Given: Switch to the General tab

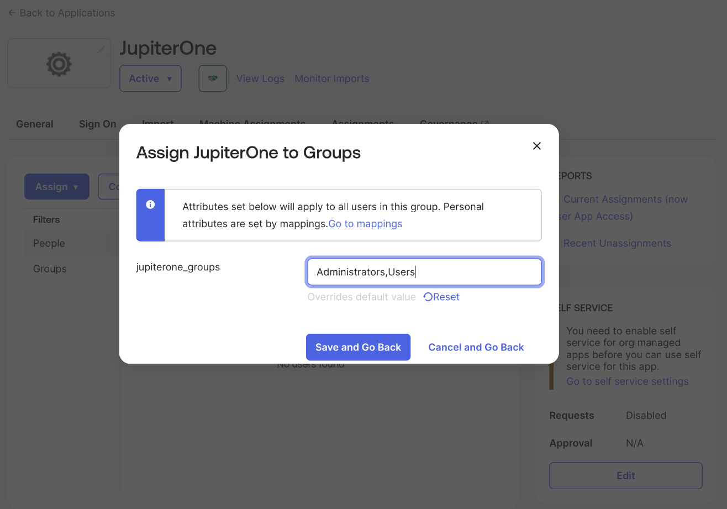Looking at the screenshot, I should tap(35, 124).
